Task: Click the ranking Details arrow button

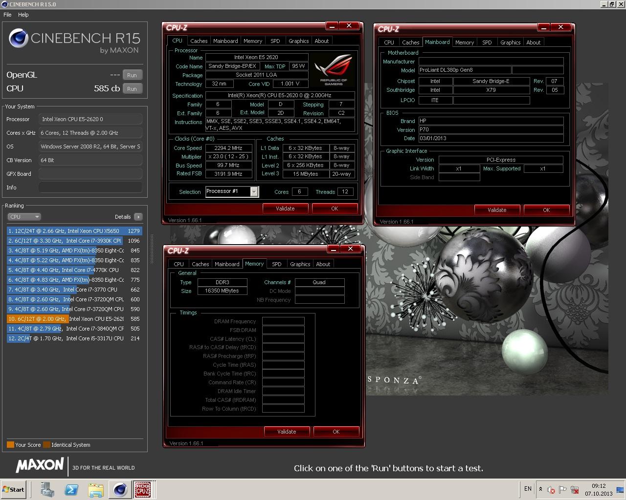Action: [x=138, y=217]
